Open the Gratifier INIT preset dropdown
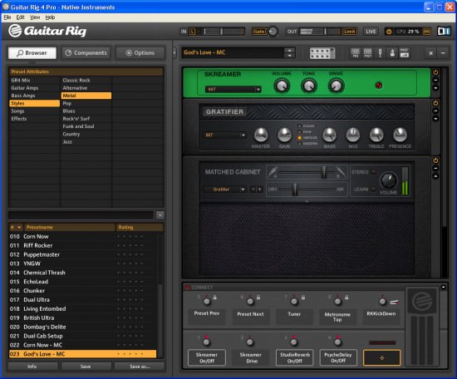 224,135
